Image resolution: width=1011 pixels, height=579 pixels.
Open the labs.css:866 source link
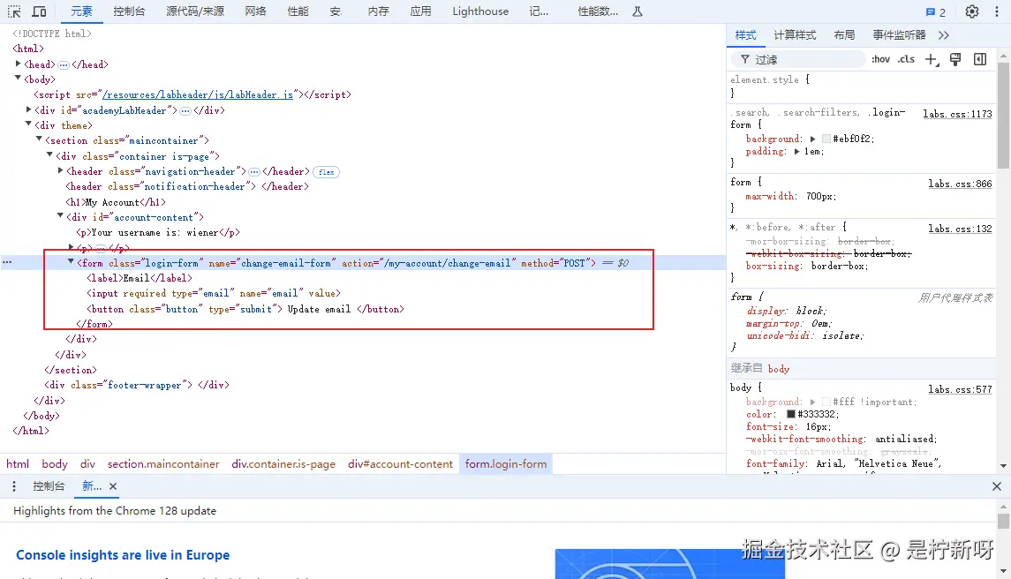[x=960, y=184]
